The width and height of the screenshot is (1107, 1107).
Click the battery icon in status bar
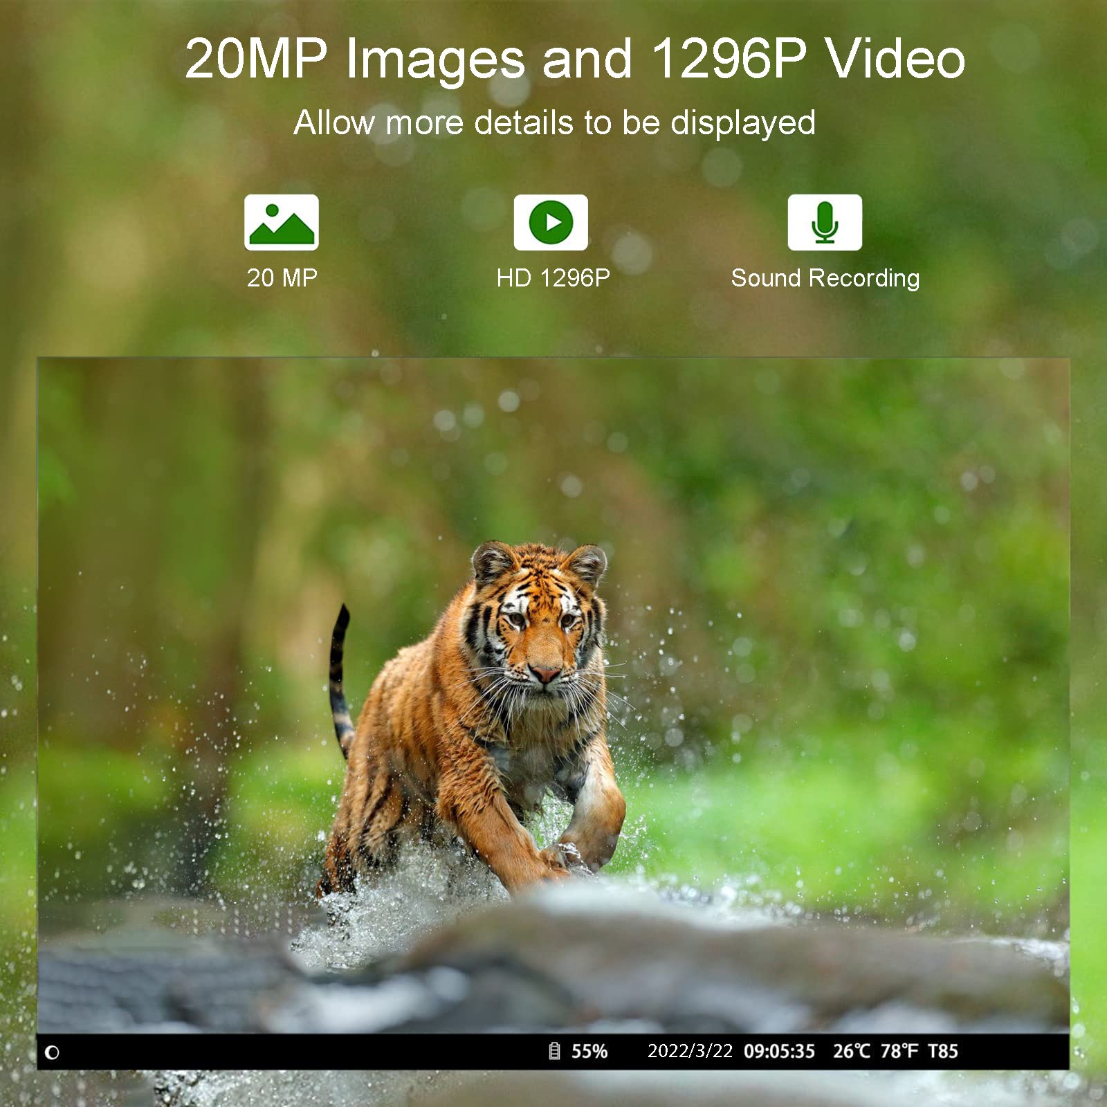pos(554,1051)
